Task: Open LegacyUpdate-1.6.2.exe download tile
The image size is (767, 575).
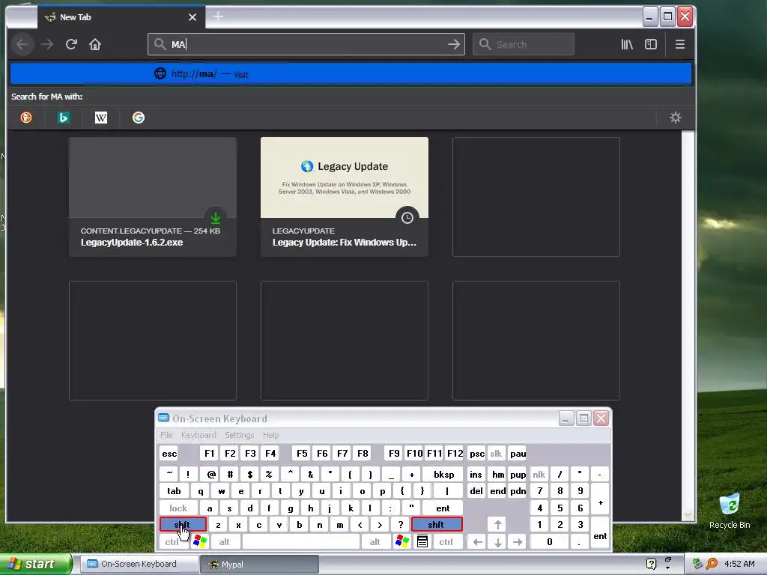Action: 153,197
